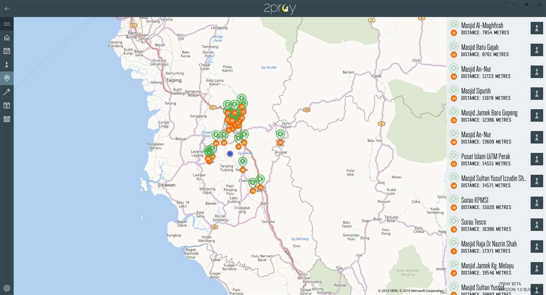Select map marker 02 near Batu Gajah
Viewport: 546px width, 295px height.
click(x=224, y=143)
